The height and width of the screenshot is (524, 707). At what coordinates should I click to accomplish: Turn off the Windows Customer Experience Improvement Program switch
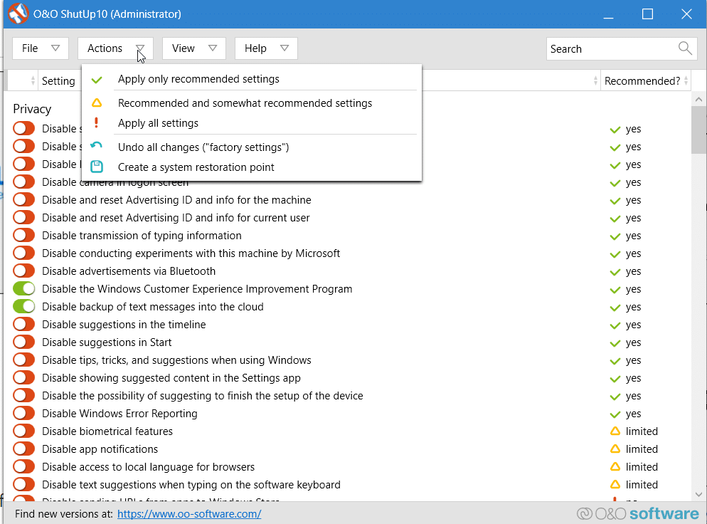coord(22,289)
